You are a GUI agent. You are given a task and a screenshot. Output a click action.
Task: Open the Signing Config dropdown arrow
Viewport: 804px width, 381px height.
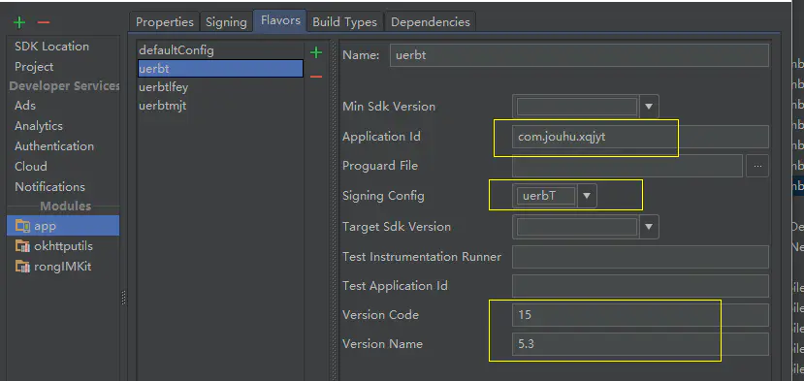(x=587, y=196)
